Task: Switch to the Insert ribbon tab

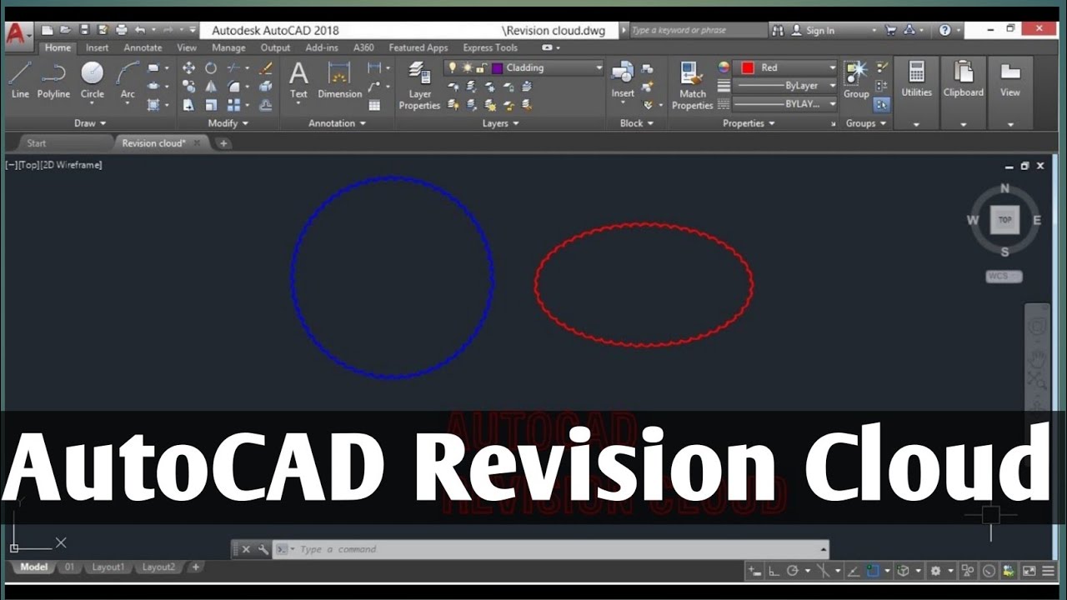Action: pos(98,48)
